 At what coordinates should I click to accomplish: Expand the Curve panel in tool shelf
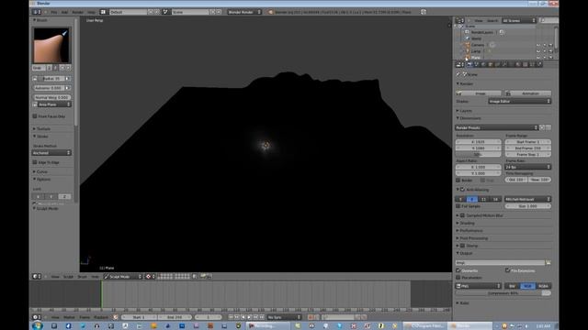40,171
